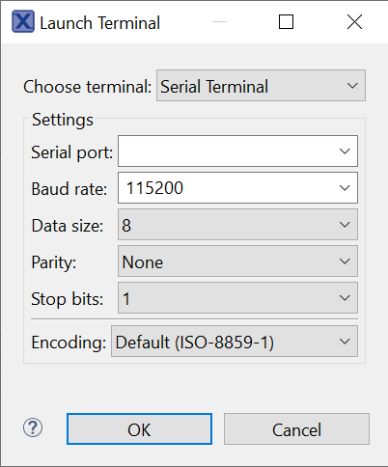Close the Launch Terminal dialog
Screen dimensions: 388x467
click(354, 22)
